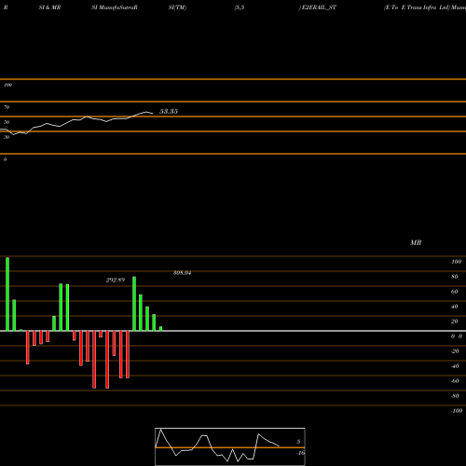Click the MR axis label -60
This screenshot has height=466, width=466.
(455, 381)
